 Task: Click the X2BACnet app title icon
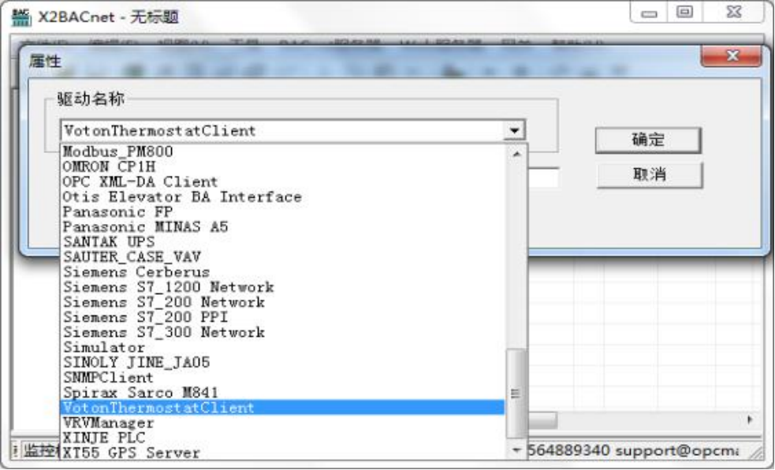tap(21, 17)
